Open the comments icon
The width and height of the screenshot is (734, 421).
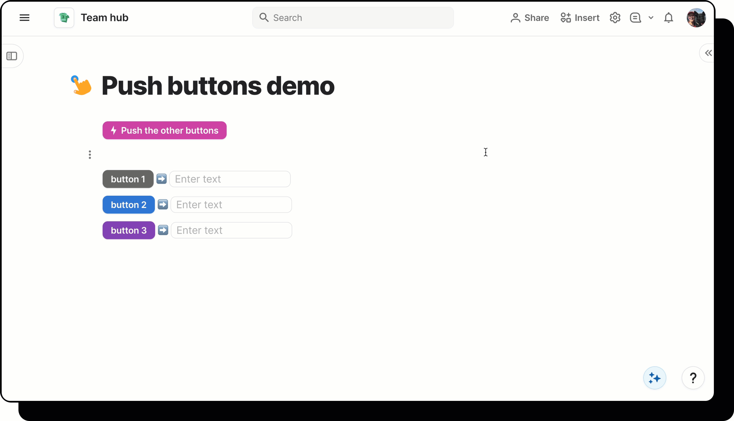[x=635, y=18]
